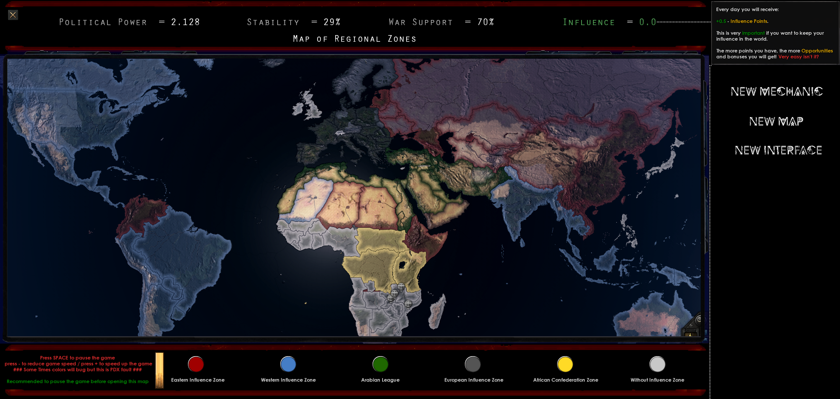Select the grey European Influence Zone icon

coord(473,364)
